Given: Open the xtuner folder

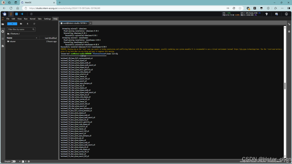Looking at the screenshot, I should coord(13,42).
